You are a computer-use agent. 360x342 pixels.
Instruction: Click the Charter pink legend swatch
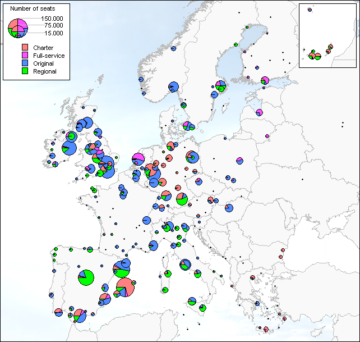tap(25, 48)
